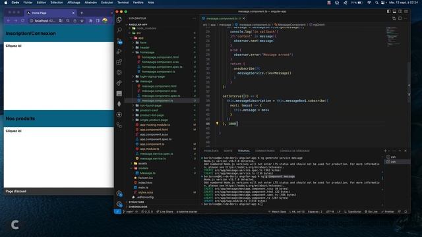Screen dimensions: 422x237
Task: Click 'Cliquez ici' under Nos produits in browser
Action: point(13,131)
